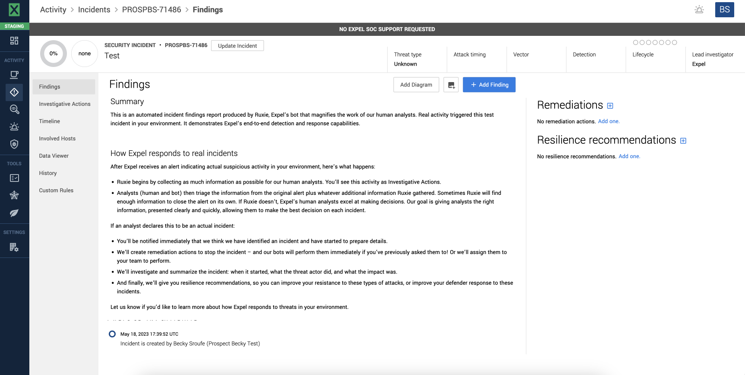Screen dimensions: 745x375
Task: Select the incidents diamond alert icon
Action: point(14,92)
